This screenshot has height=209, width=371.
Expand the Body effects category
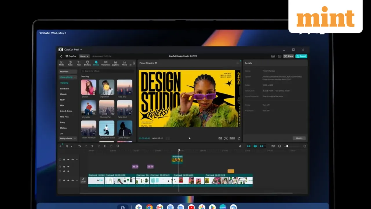[x=68, y=138]
